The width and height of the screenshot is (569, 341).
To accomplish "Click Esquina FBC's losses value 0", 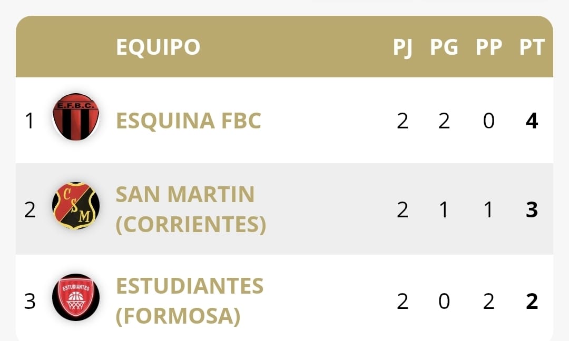I will click(489, 121).
